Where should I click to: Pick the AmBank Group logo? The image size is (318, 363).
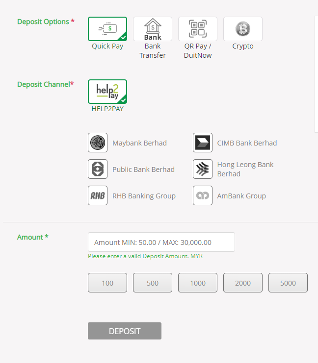203,195
